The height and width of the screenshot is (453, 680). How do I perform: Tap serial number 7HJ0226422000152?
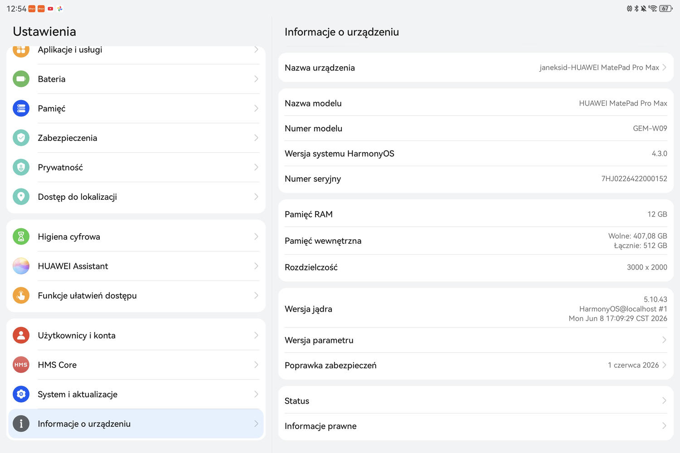634,178
